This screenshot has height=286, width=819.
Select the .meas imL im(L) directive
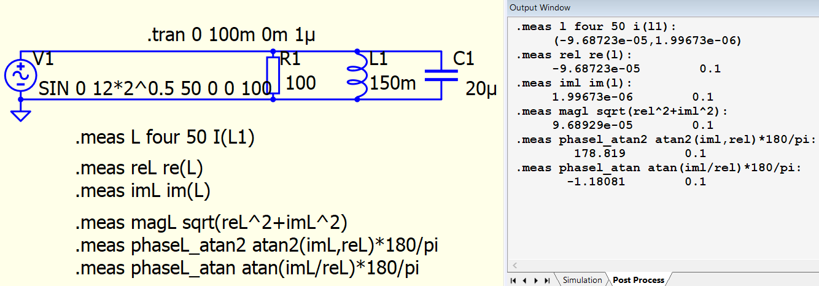[143, 191]
